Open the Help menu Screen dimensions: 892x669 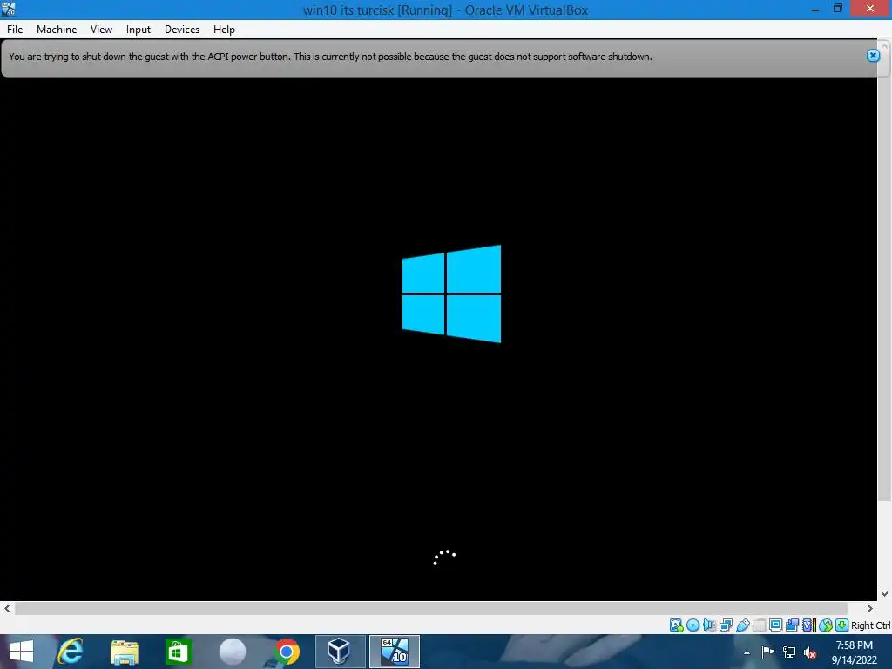tap(224, 30)
